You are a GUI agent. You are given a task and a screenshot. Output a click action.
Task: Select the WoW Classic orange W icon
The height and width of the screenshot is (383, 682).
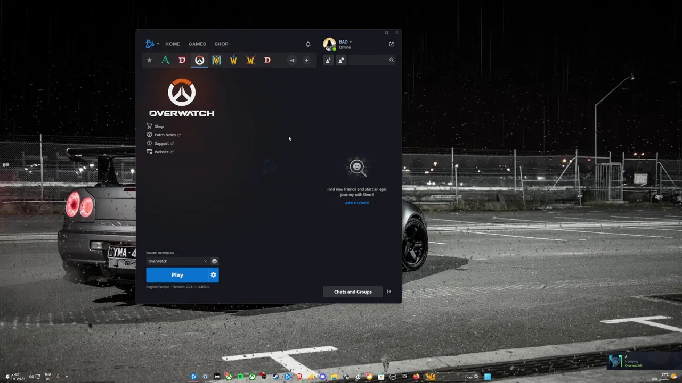[x=250, y=60]
